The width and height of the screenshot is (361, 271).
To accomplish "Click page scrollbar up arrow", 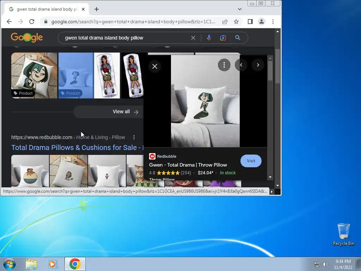I will coord(278,31).
